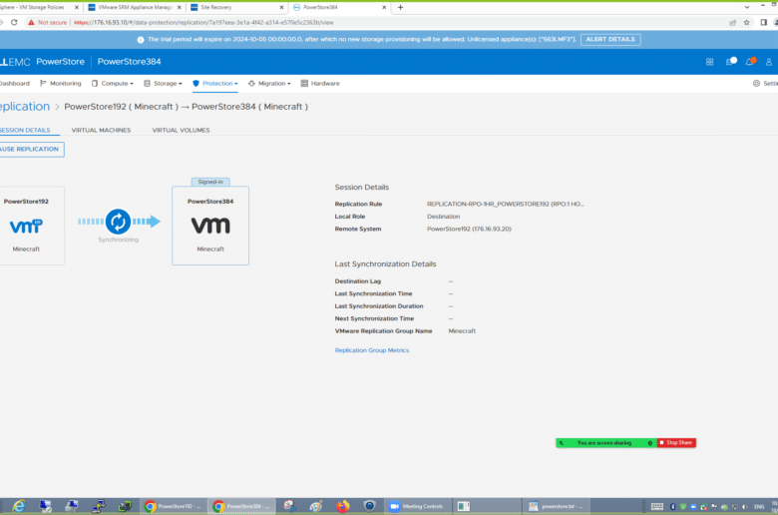
Task: Click the on-screen keyboard tray icon
Action: coord(657,507)
